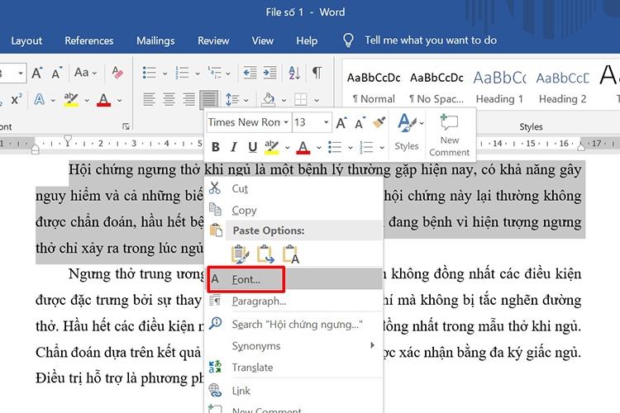
Task: Apply ribbon text highlight color
Action: [71, 99]
